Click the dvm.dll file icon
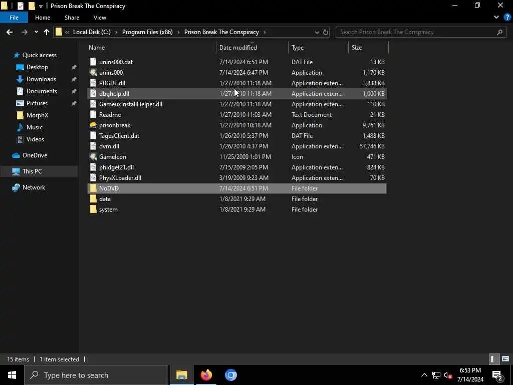 pos(93,146)
